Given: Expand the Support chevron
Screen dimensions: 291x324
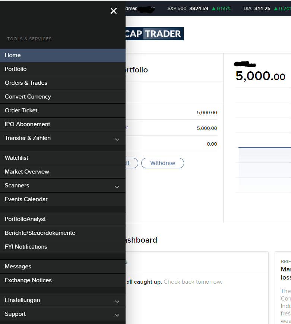Looking at the screenshot, I should pos(117,315).
